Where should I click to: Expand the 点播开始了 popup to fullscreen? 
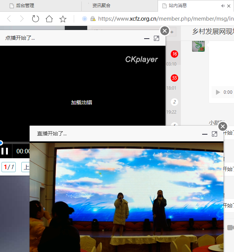(x=156, y=38)
